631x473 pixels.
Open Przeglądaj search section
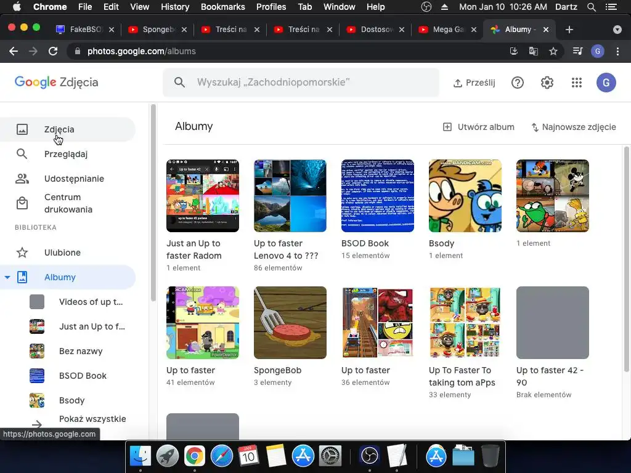68,154
